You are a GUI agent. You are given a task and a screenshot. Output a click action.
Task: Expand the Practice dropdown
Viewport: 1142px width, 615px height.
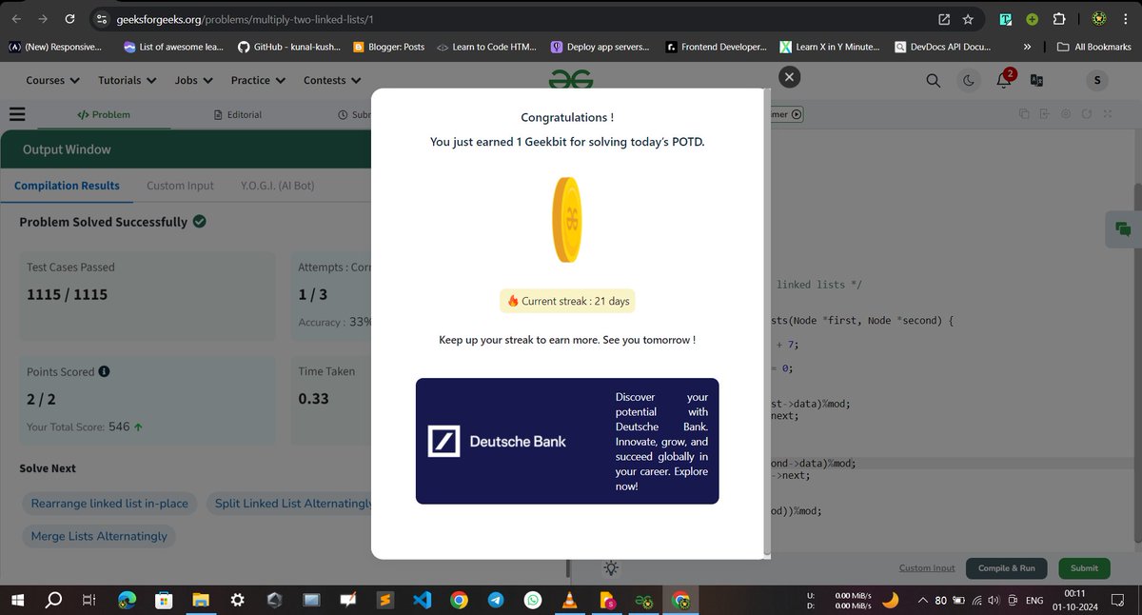tap(257, 81)
